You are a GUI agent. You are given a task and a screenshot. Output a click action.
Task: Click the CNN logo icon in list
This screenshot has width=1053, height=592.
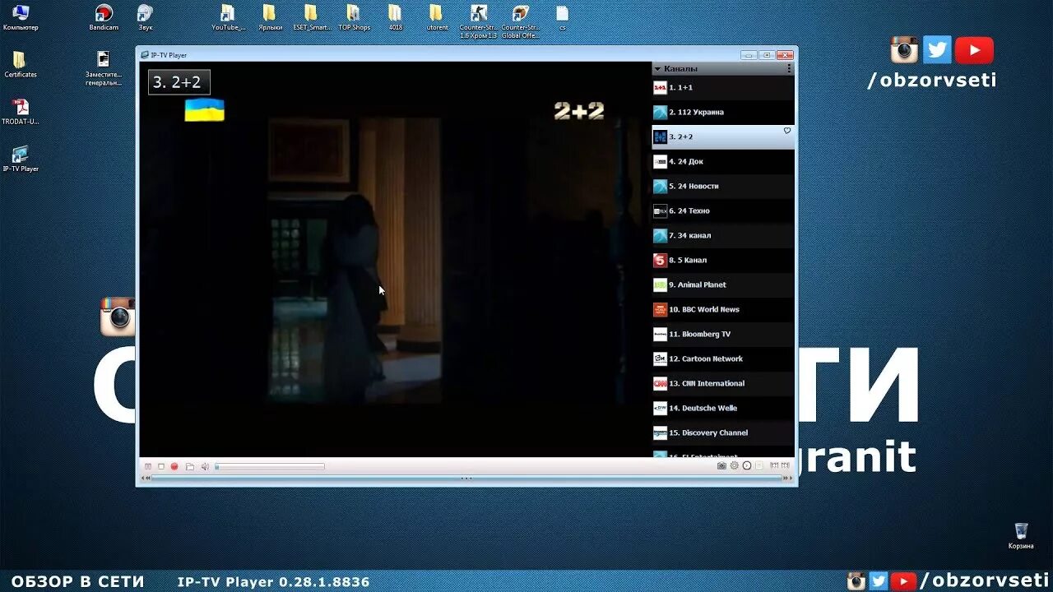660,383
